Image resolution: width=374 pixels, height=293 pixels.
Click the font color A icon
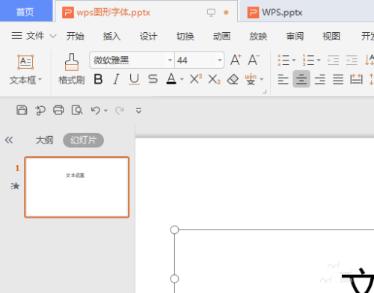(x=171, y=79)
